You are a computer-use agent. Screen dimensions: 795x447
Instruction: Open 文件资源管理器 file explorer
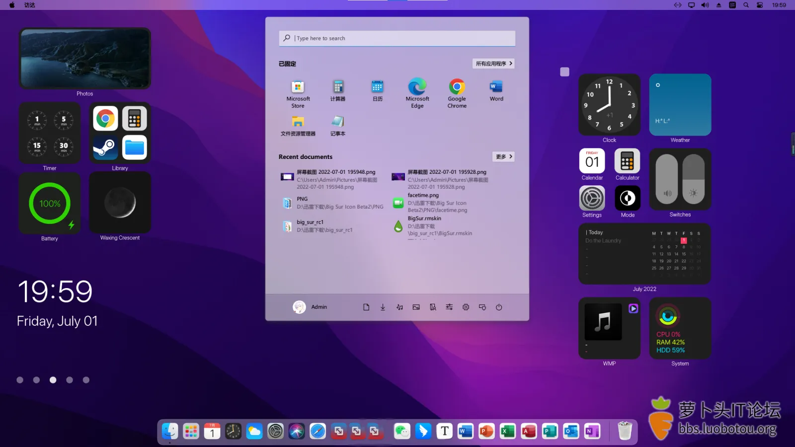click(298, 126)
